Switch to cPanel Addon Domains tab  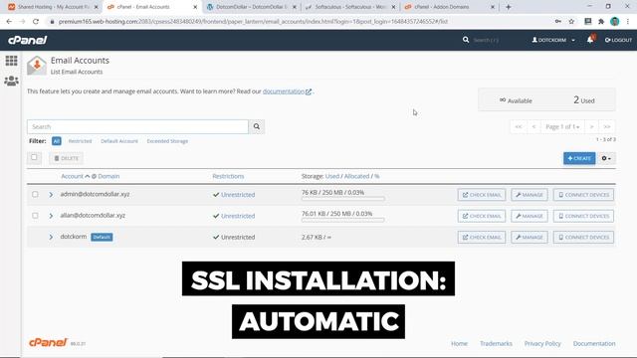click(x=449, y=7)
